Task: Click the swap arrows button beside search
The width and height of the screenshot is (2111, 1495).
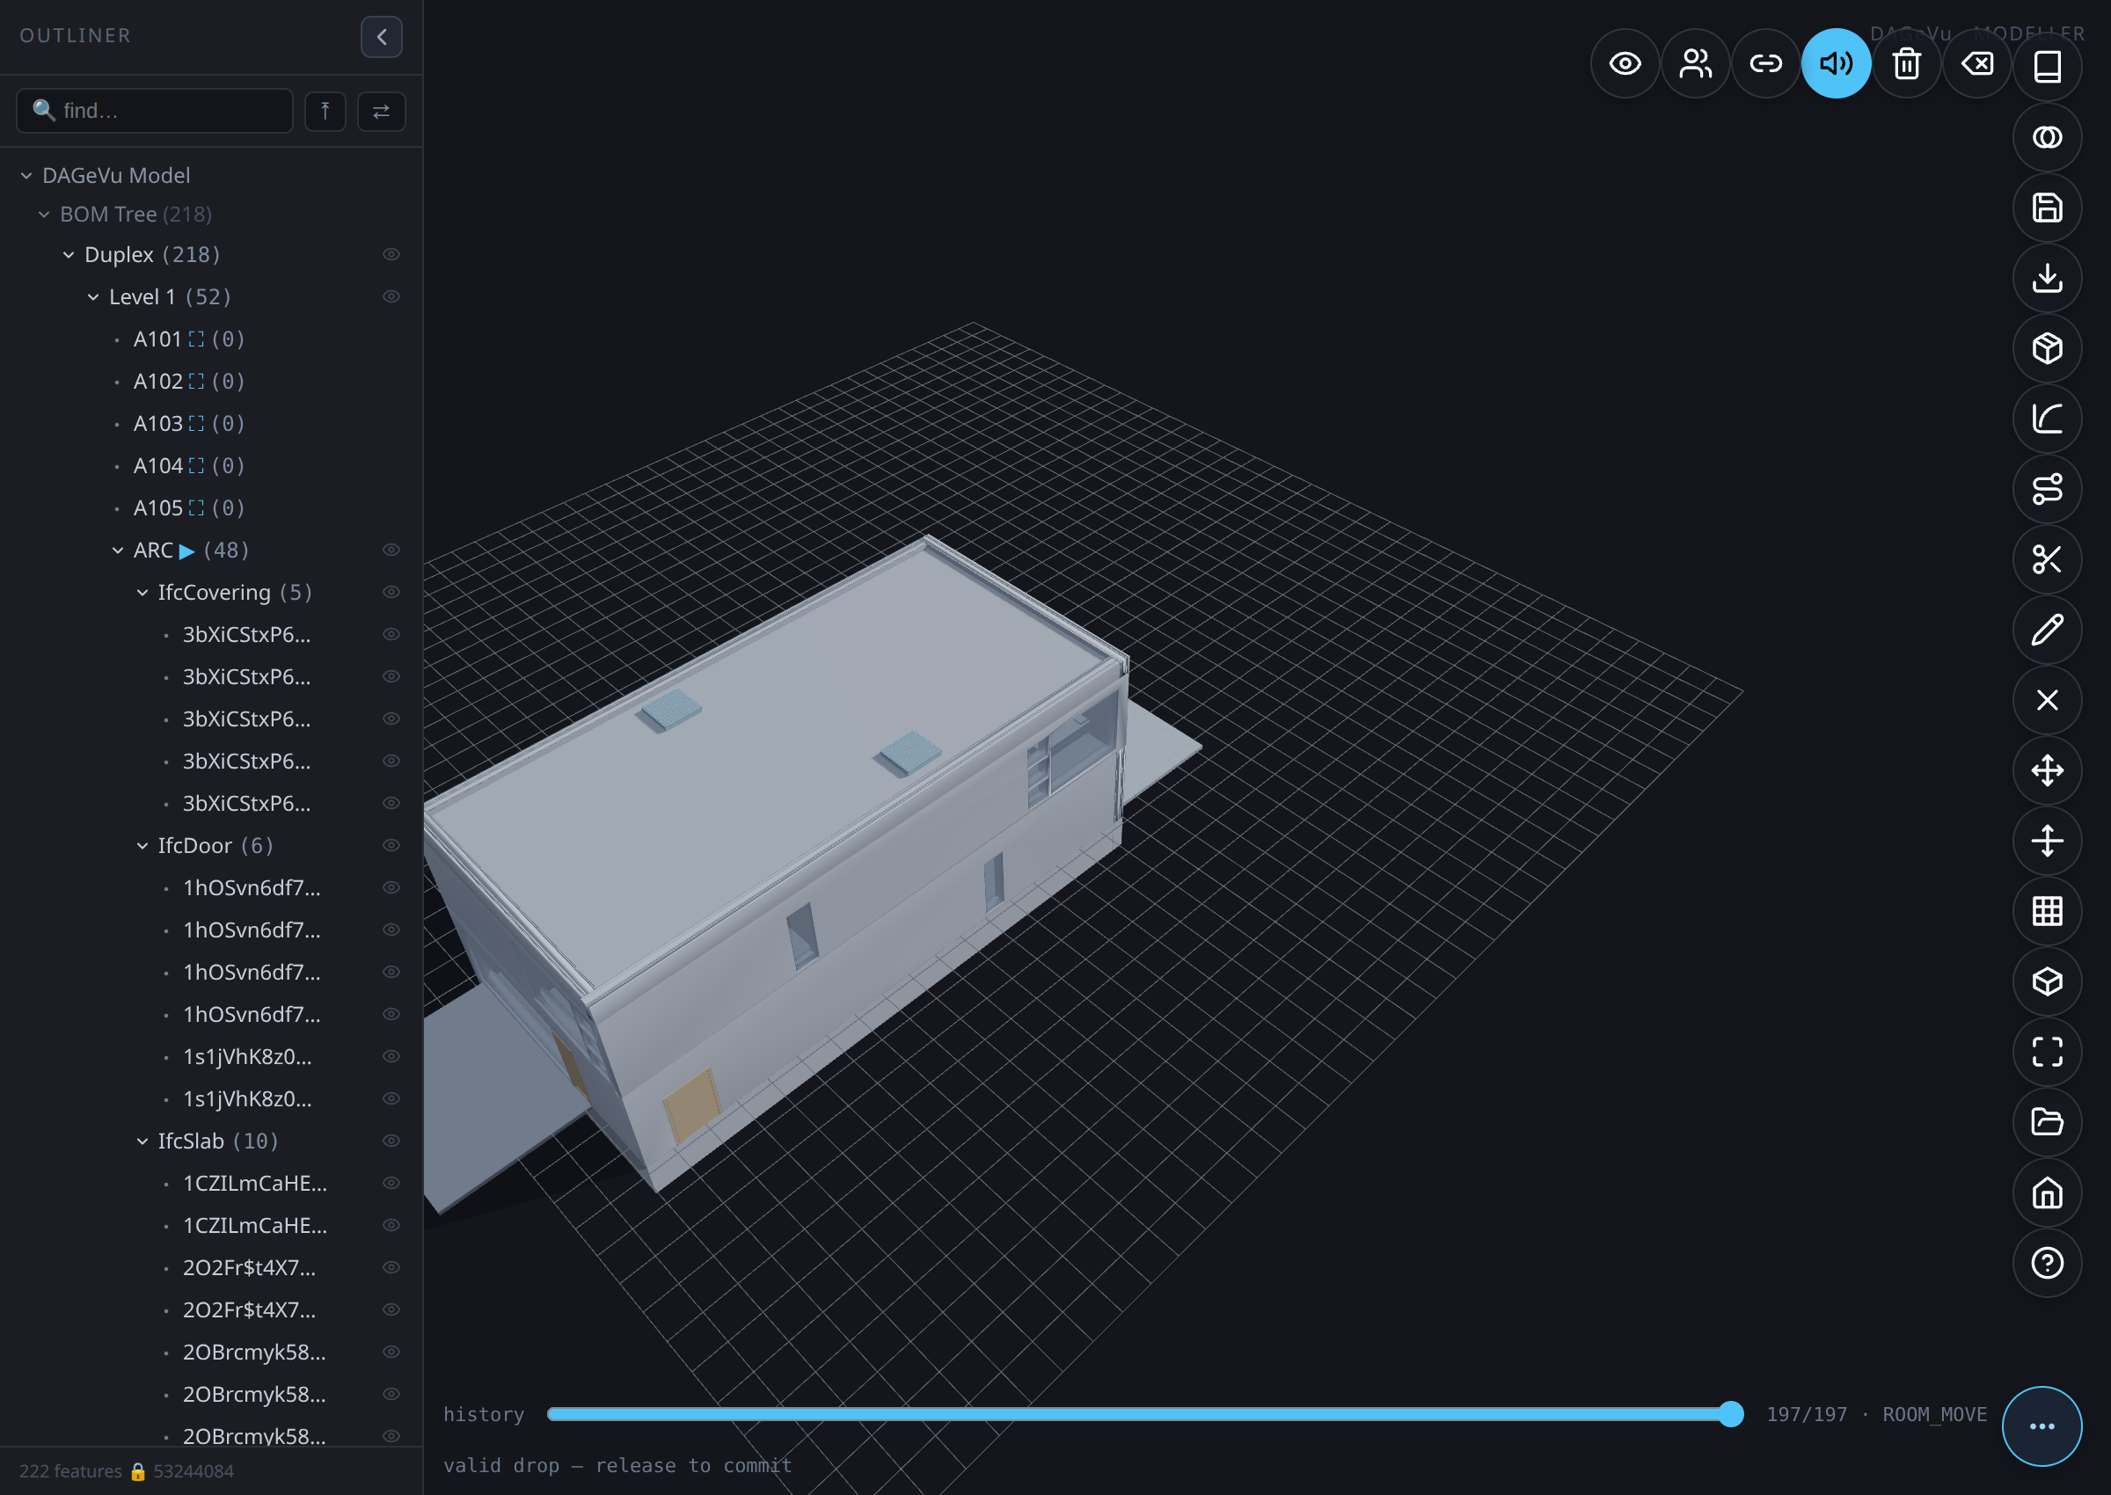Action: [x=381, y=112]
